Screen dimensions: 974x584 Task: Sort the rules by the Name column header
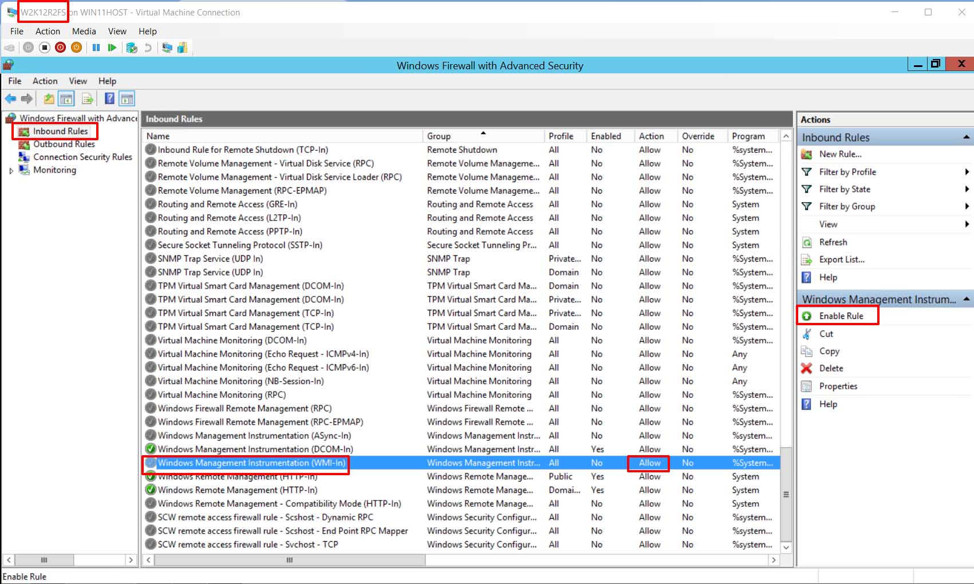click(282, 136)
